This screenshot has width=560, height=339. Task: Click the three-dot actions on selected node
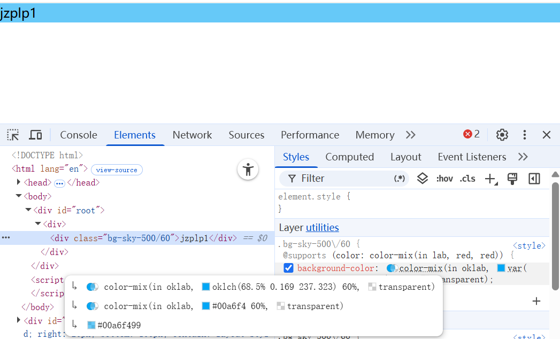point(6,237)
